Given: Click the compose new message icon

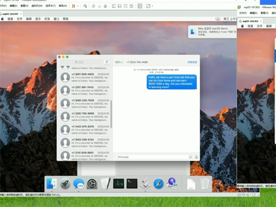Looking at the screenshot, I should 107,62.
